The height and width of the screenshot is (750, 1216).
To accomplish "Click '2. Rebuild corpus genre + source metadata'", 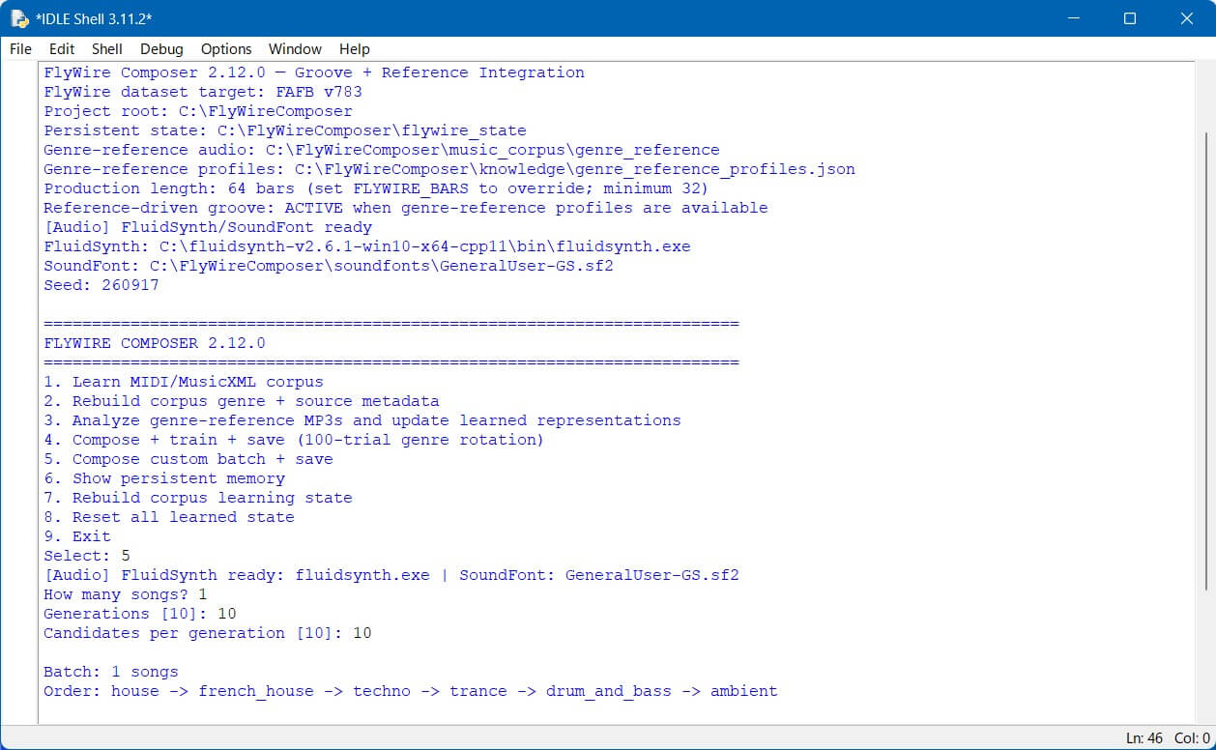I will point(242,401).
